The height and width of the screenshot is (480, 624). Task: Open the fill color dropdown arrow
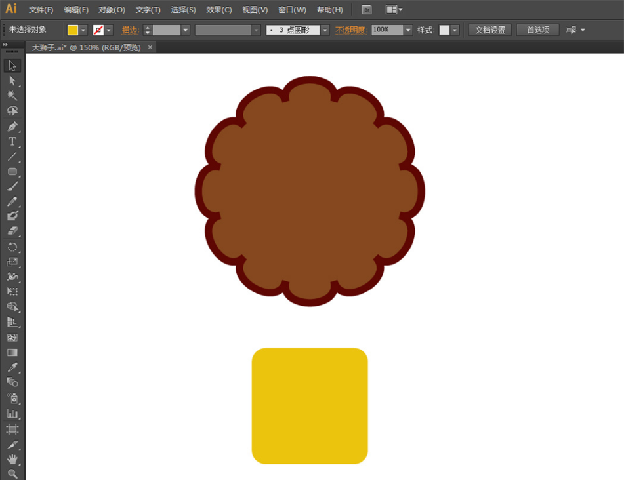pos(83,30)
